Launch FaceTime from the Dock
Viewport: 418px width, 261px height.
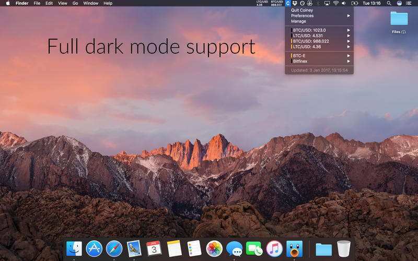[254, 249]
